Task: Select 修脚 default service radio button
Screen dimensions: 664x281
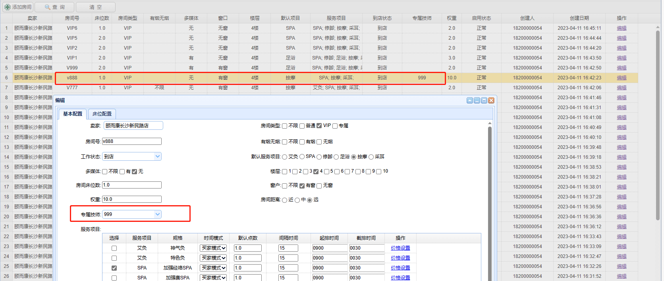Action: pyautogui.click(x=319, y=157)
